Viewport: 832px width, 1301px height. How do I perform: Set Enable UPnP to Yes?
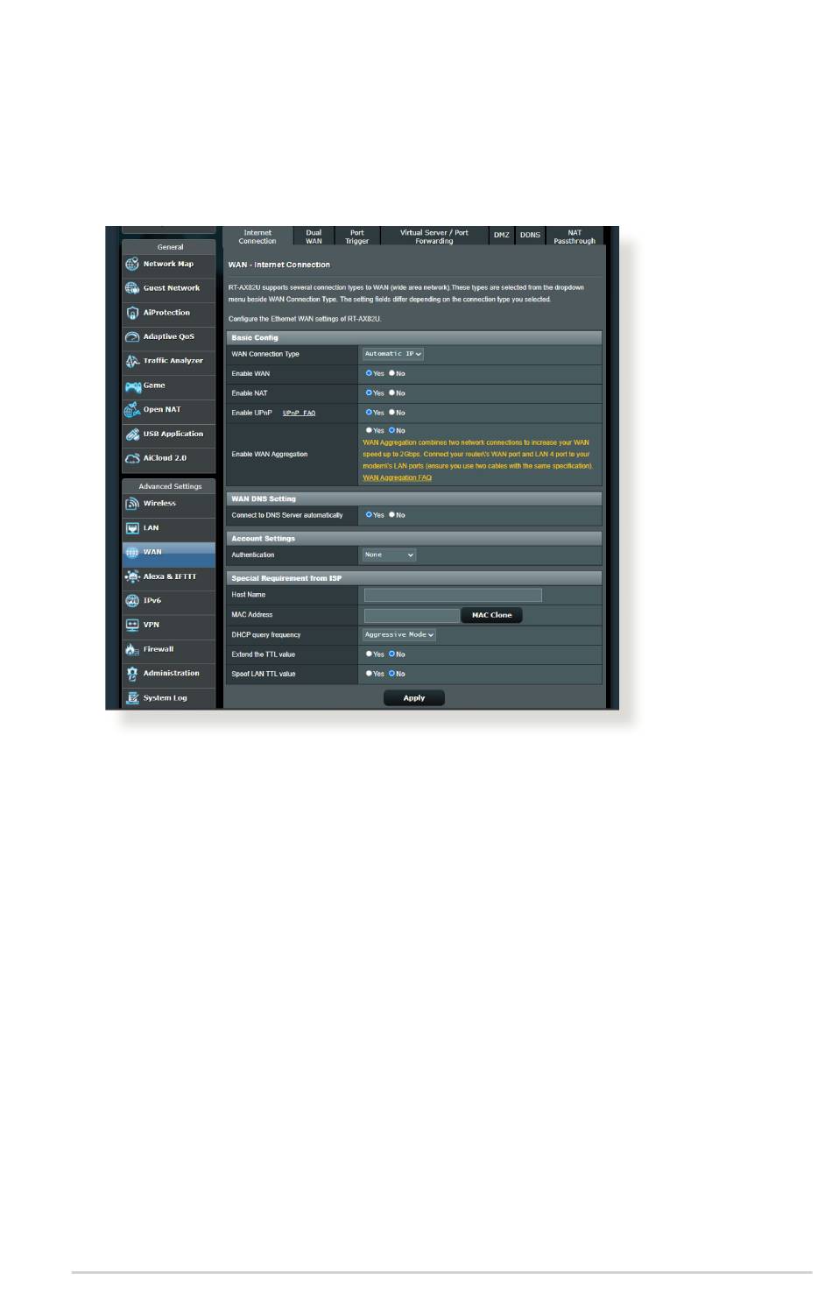point(369,413)
